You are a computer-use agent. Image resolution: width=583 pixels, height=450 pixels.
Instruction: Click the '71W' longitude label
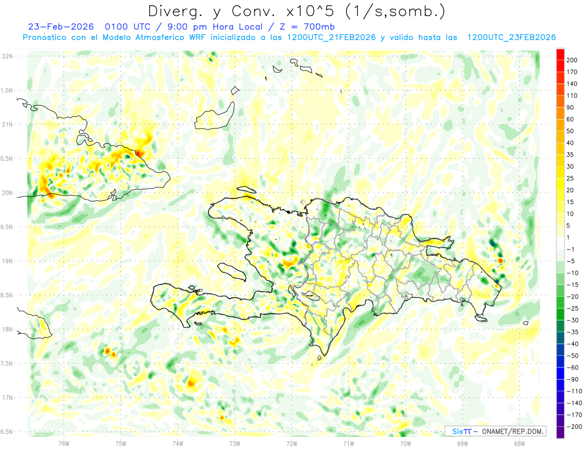[x=348, y=443]
